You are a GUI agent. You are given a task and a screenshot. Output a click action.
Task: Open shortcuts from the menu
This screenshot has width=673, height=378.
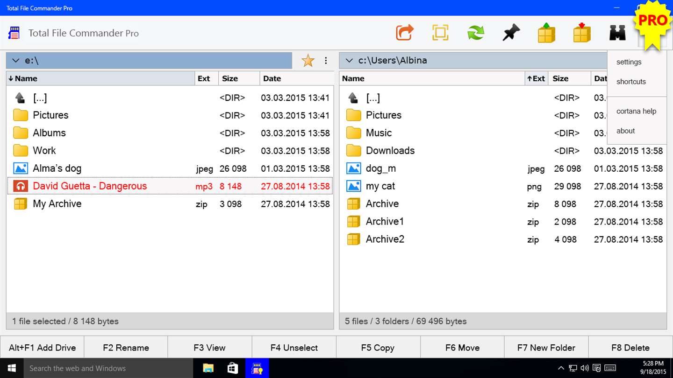click(631, 82)
